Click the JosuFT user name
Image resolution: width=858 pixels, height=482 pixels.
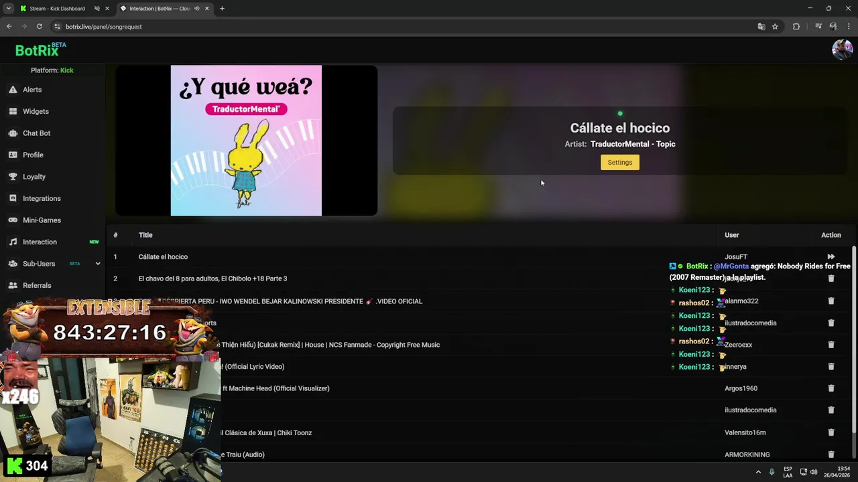point(735,257)
